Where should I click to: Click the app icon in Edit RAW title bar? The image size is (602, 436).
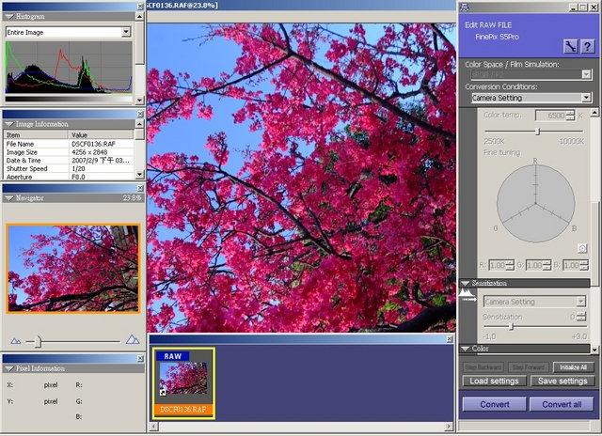(465, 7)
